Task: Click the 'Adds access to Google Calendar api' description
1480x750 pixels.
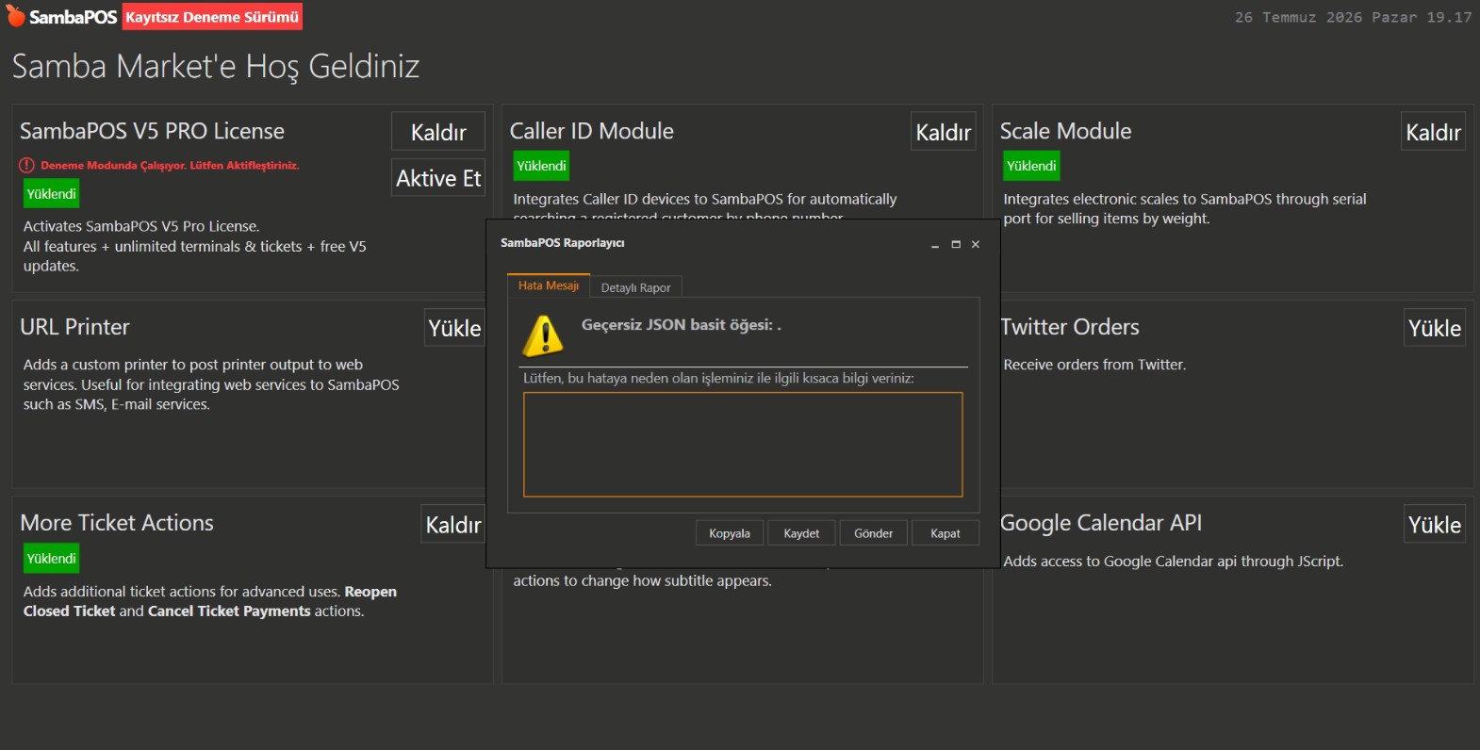Action: click(1174, 561)
